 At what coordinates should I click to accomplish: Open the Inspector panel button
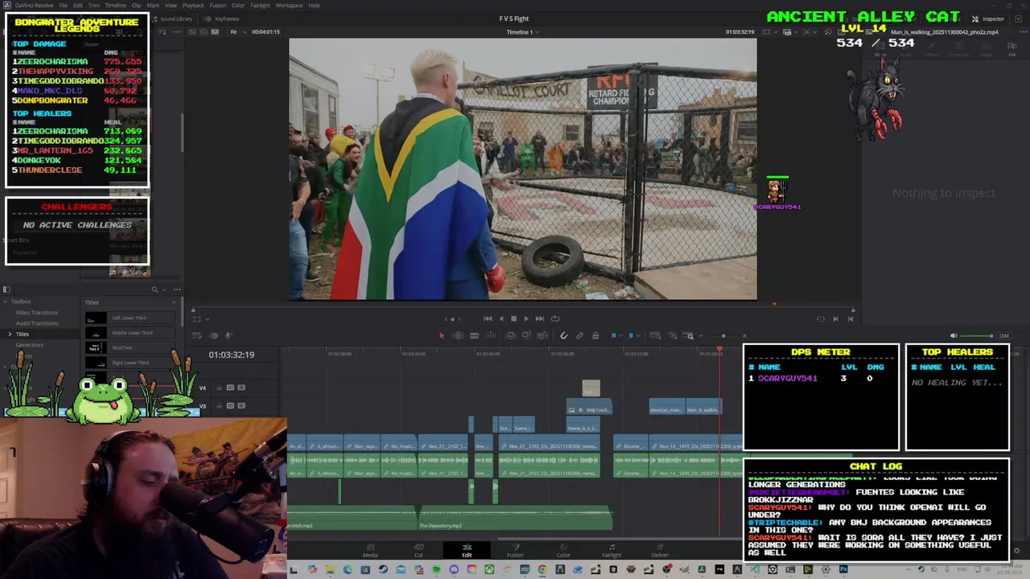pos(989,18)
